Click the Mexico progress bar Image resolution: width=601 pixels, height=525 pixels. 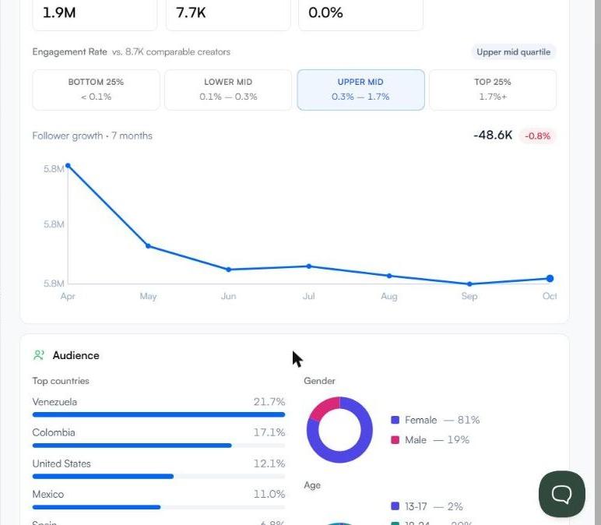pos(159,507)
